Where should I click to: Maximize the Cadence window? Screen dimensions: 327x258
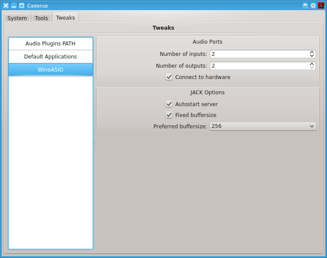coord(22,6)
